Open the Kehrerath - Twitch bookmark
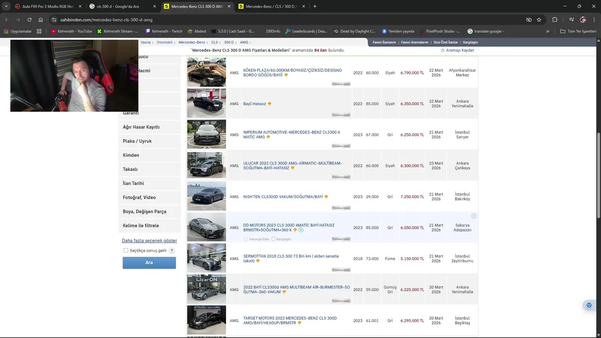 (x=164, y=31)
